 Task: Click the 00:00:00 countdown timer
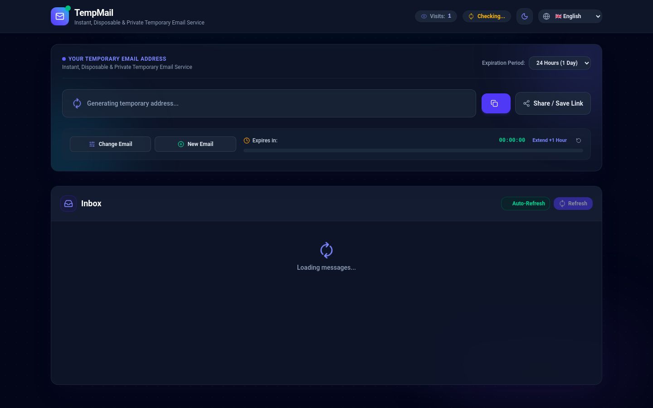[x=512, y=140]
